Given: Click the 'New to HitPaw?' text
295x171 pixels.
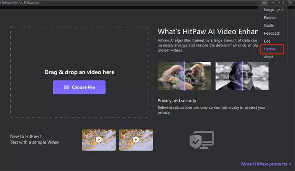Looking at the screenshot, I should click(x=26, y=136).
